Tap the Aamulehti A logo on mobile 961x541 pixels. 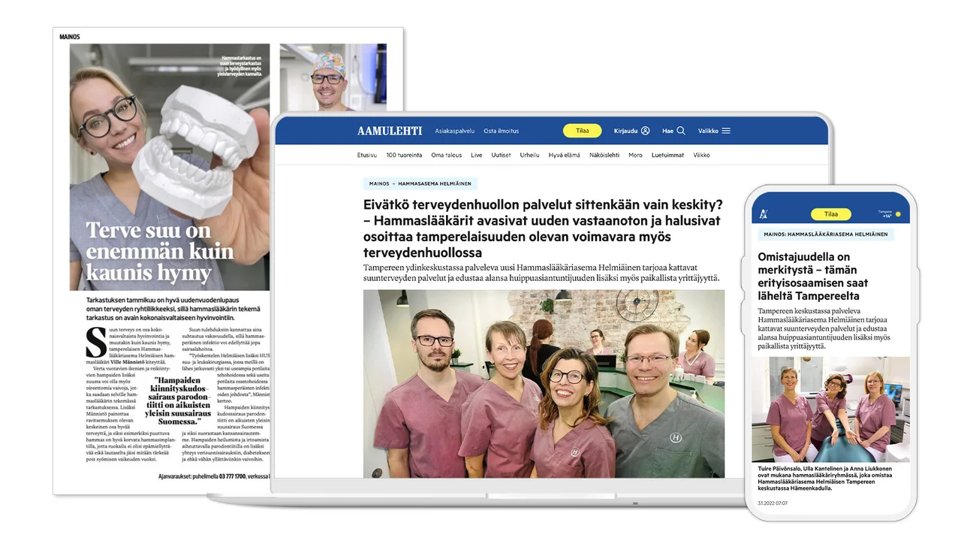[x=764, y=214]
